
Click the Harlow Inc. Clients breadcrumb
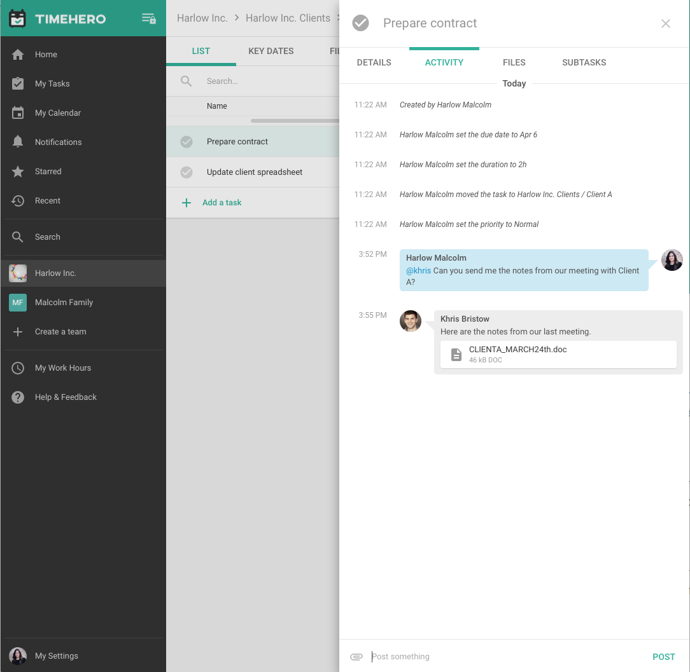(x=288, y=18)
